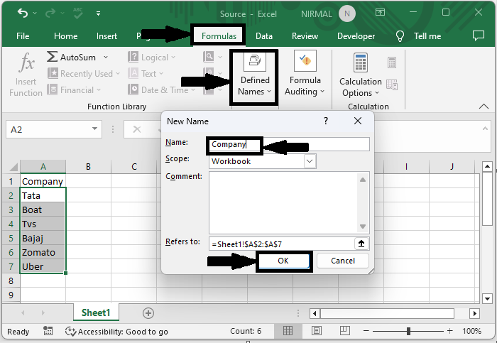
Task: Switch to Page Break Preview icon
Action: click(345, 331)
